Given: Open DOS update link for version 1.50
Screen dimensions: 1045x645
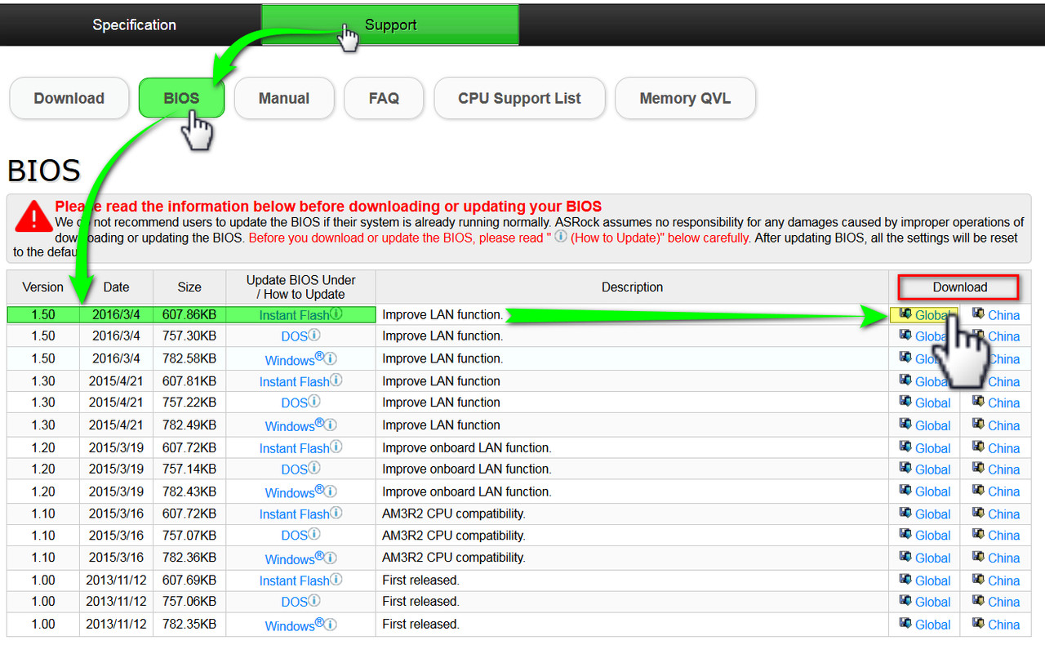Looking at the screenshot, I should coord(294,336).
